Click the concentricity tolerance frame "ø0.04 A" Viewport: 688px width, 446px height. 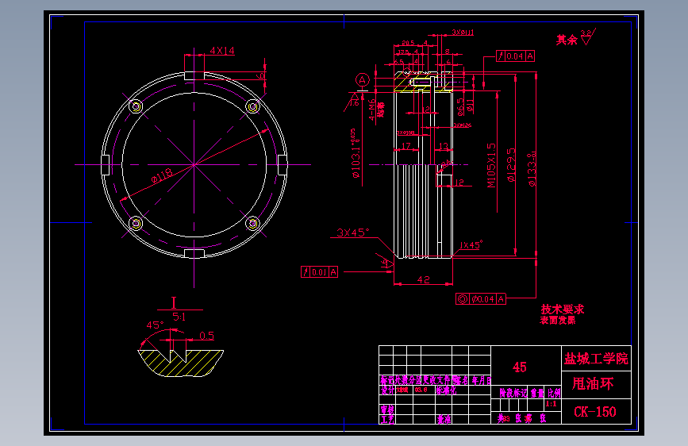pos(481,299)
